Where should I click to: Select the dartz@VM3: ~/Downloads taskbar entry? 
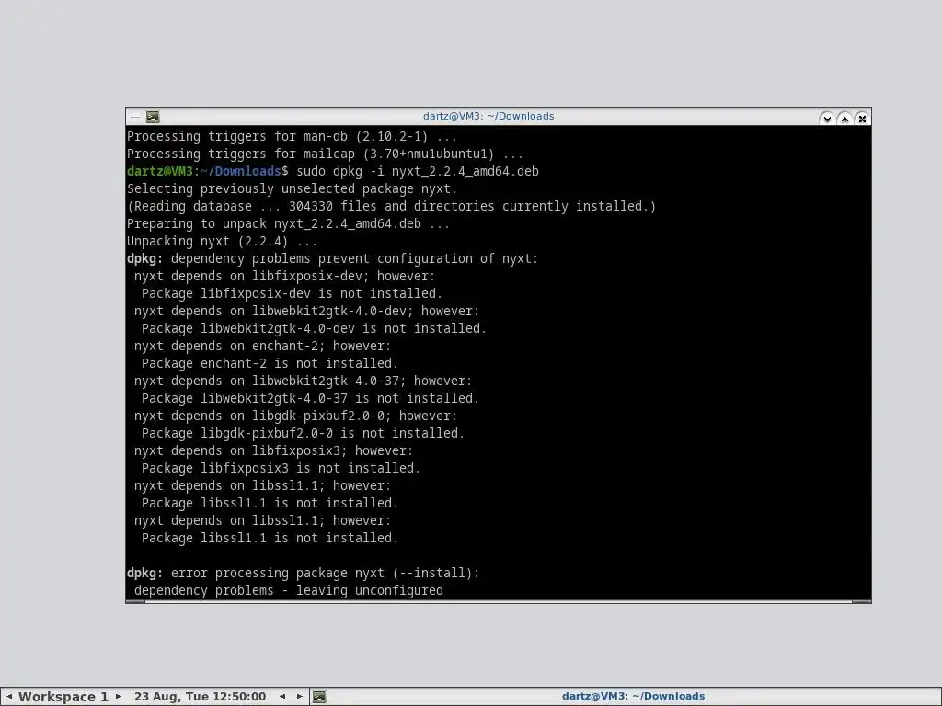[x=633, y=697]
